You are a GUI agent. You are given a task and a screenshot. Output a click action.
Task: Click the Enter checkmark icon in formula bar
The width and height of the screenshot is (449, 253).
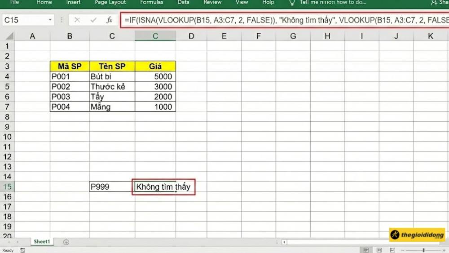93,20
